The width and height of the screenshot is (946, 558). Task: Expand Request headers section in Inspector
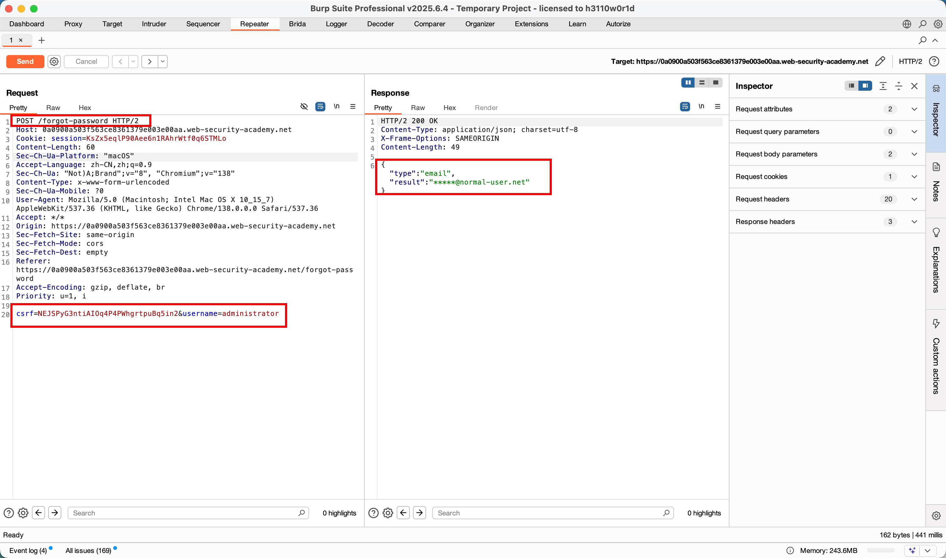(914, 199)
